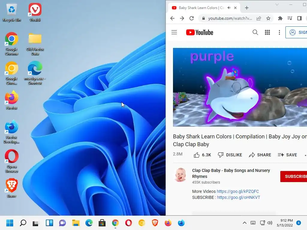
Task: Launch Vivaldi from the desktop shortcut
Action: [35, 13]
